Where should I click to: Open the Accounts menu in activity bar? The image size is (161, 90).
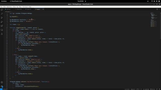2,82
